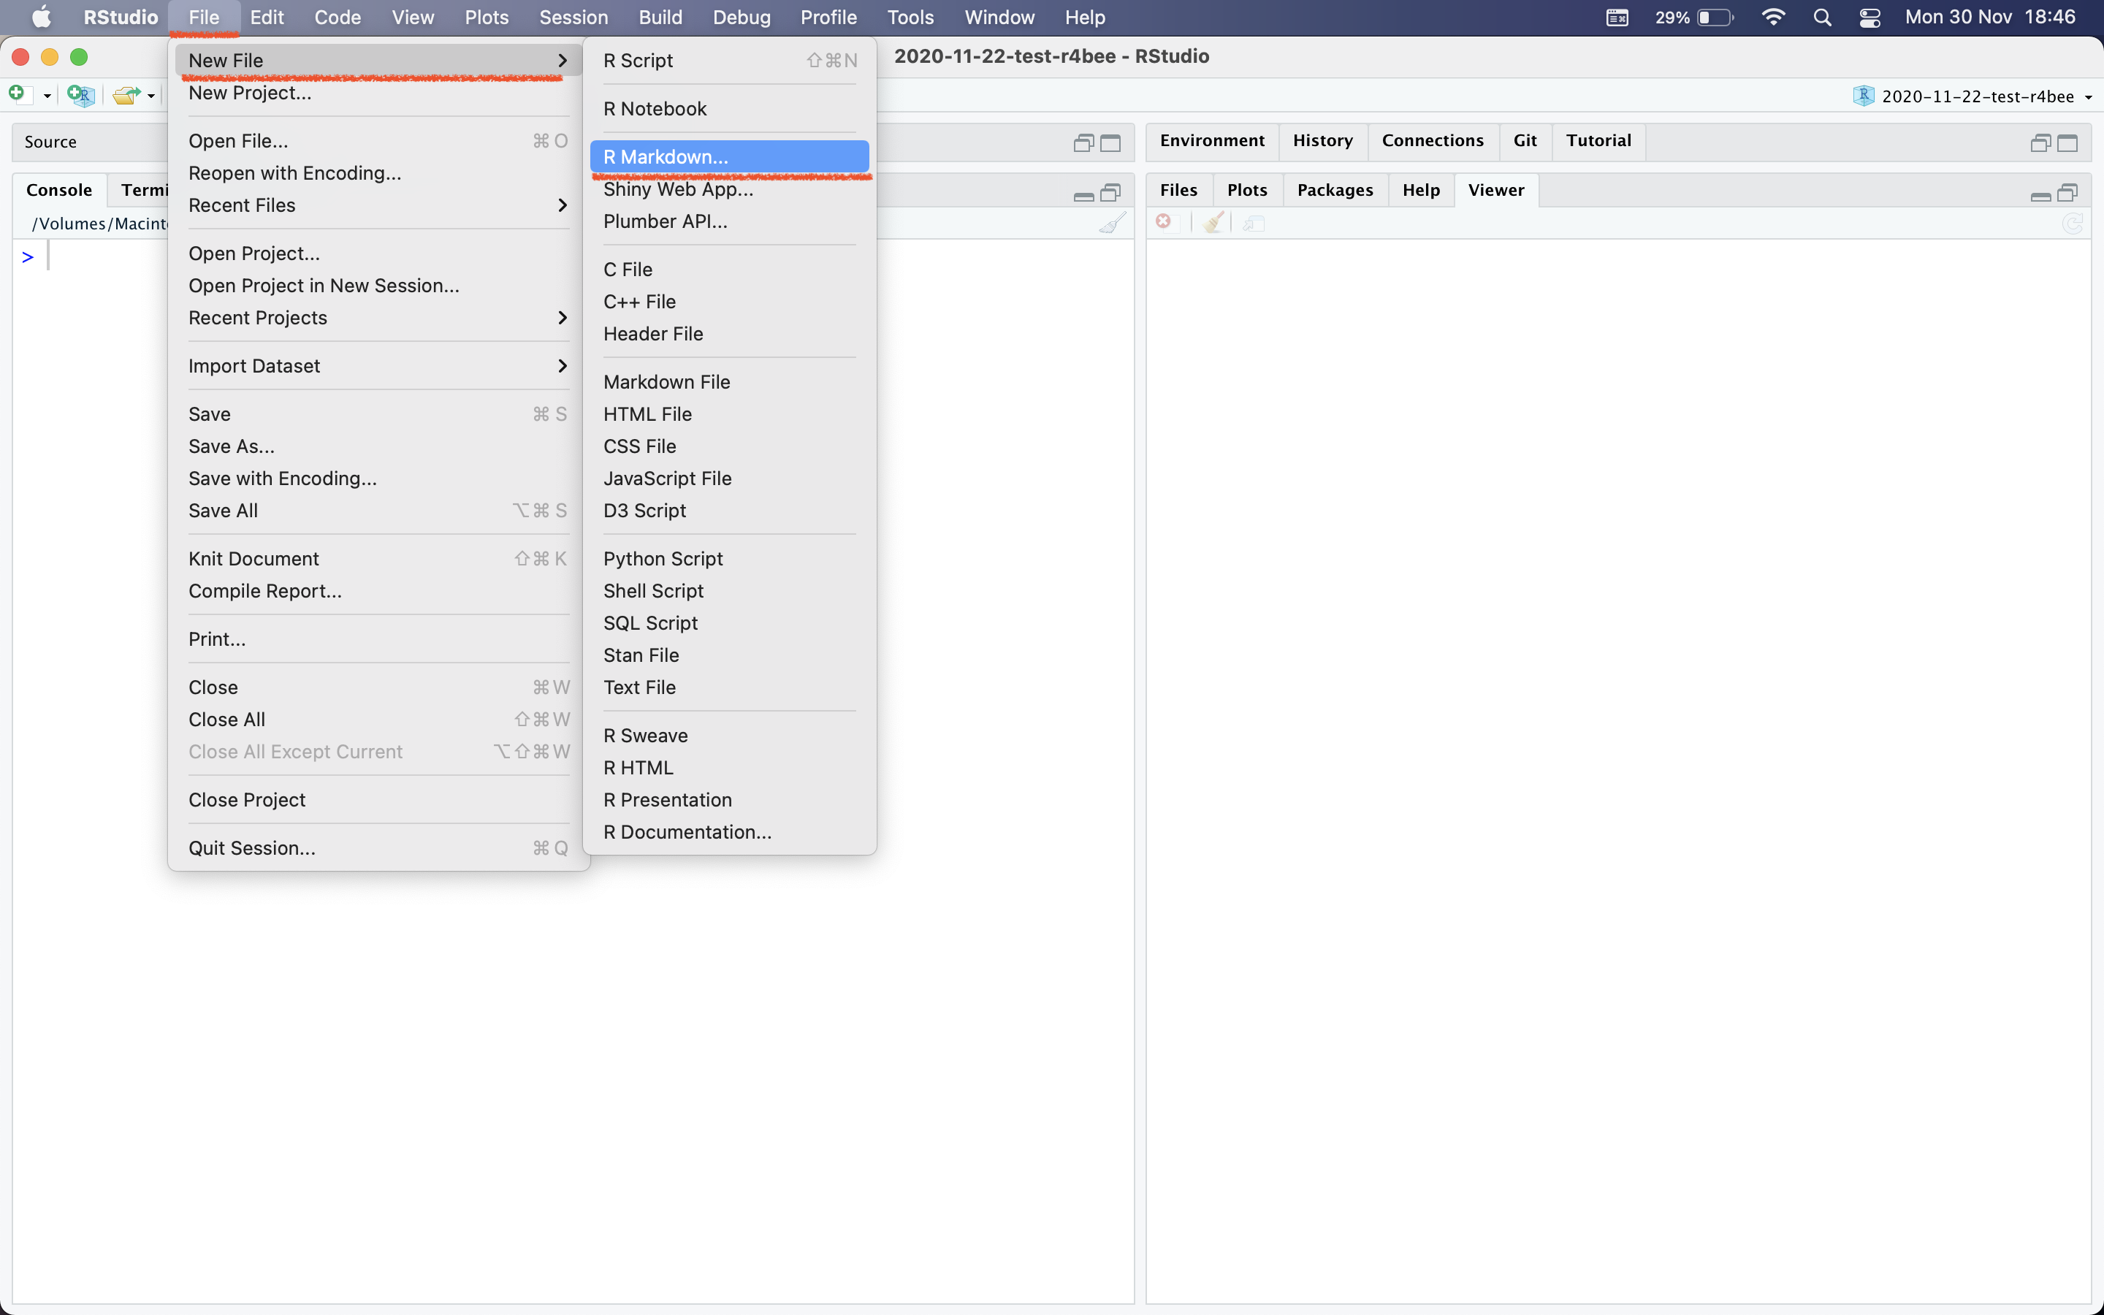The height and width of the screenshot is (1315, 2104).
Task: Open macOS Control Center
Action: coord(1869,18)
